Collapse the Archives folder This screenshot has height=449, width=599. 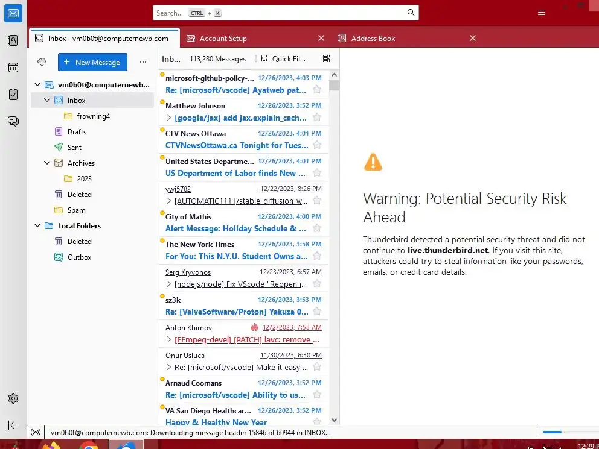coord(47,163)
